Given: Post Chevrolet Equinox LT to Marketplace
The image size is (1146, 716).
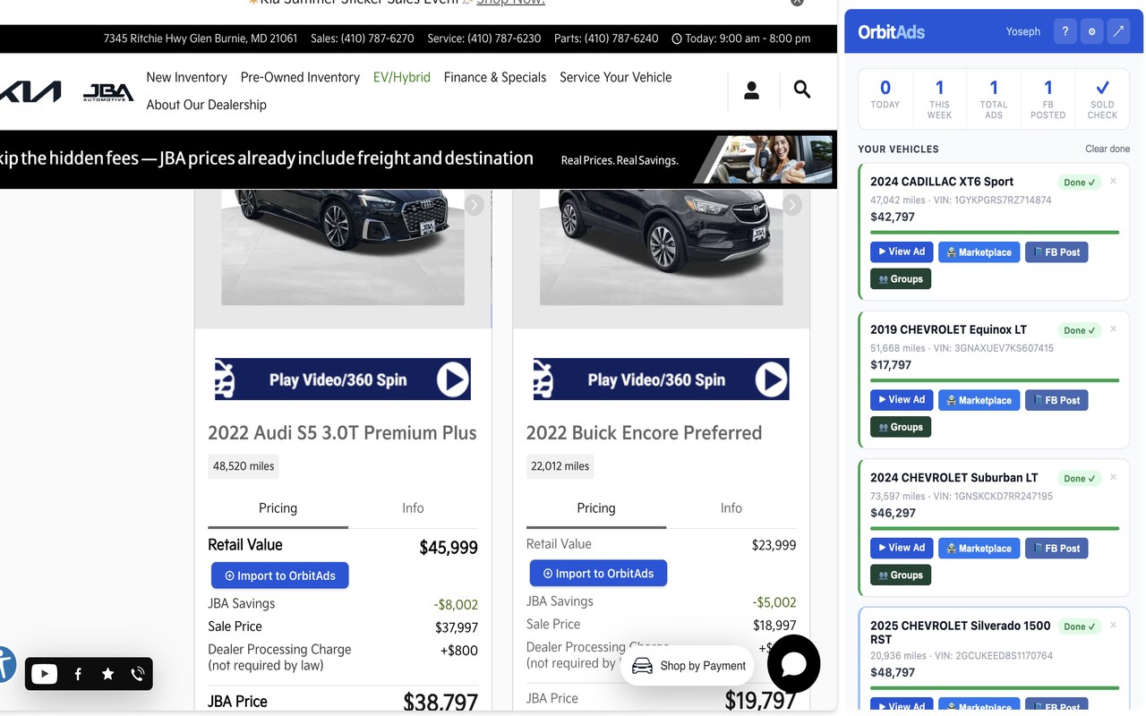Looking at the screenshot, I should (979, 400).
